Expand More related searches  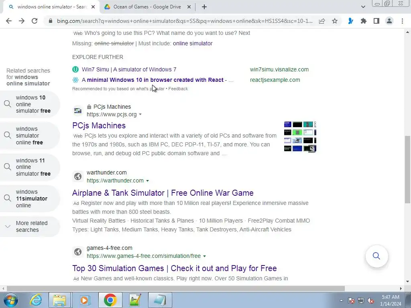coord(30,227)
